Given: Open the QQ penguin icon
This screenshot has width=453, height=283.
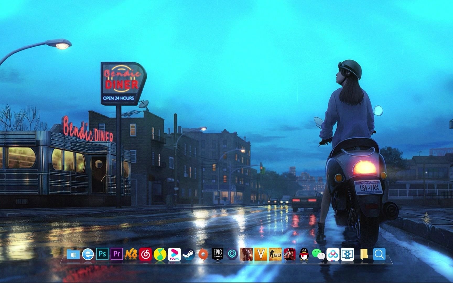Looking at the screenshot, I should click(304, 254).
